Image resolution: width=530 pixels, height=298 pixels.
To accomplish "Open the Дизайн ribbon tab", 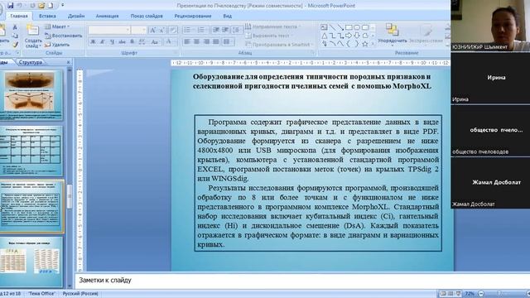I will click(x=76, y=16).
